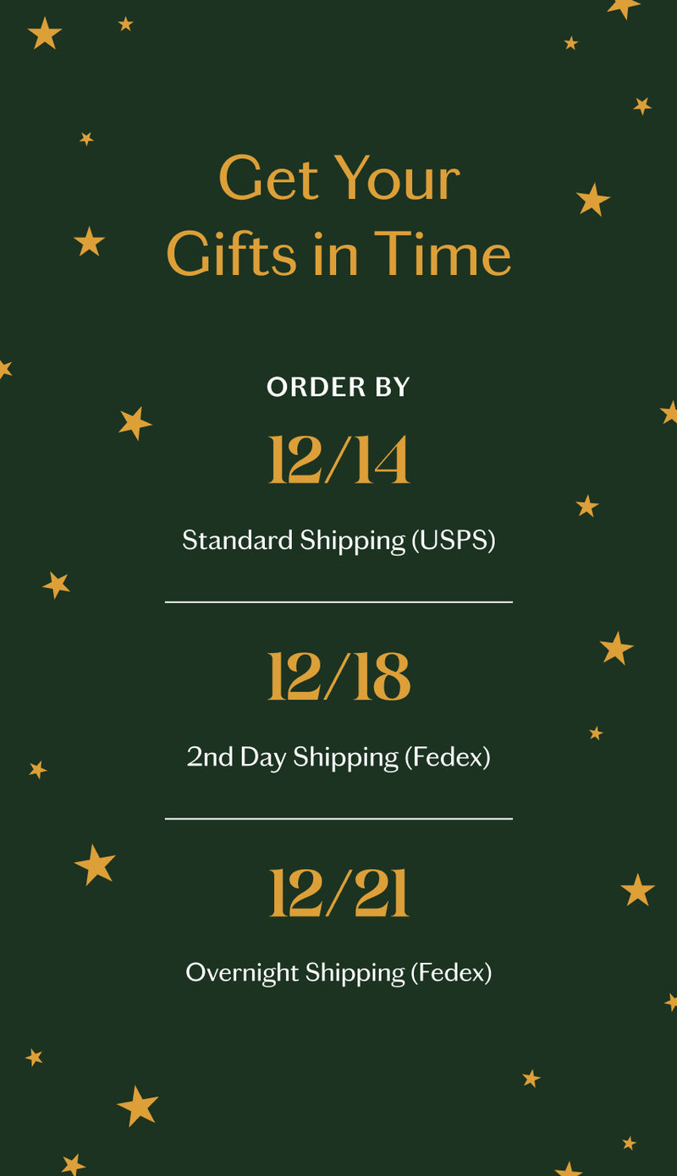This screenshot has height=1176, width=677.
Task: Select the Standard Shipping (USPS) text
Action: click(338, 540)
